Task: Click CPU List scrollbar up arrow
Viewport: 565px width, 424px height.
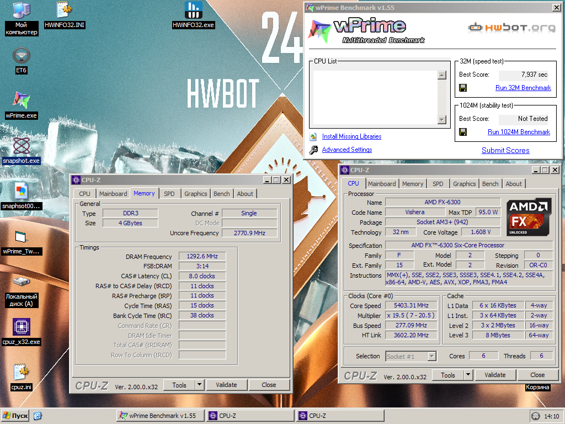Action: click(x=442, y=75)
